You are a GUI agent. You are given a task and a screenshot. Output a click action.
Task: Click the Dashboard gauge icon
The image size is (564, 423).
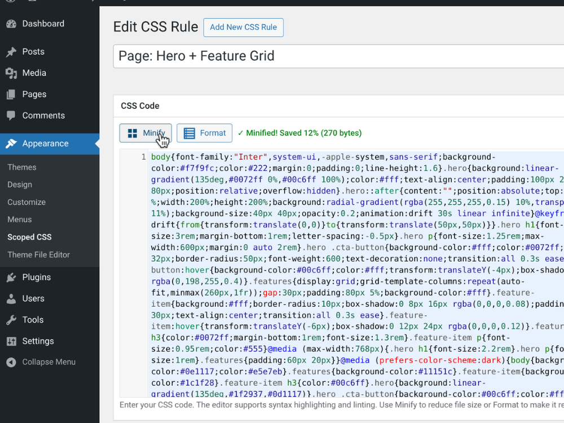point(11,24)
